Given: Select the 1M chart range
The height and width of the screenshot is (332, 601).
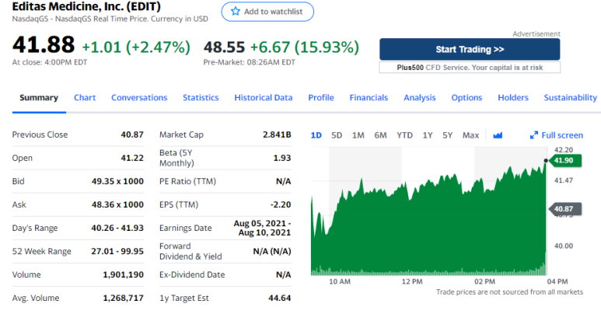Looking at the screenshot, I should point(358,135).
